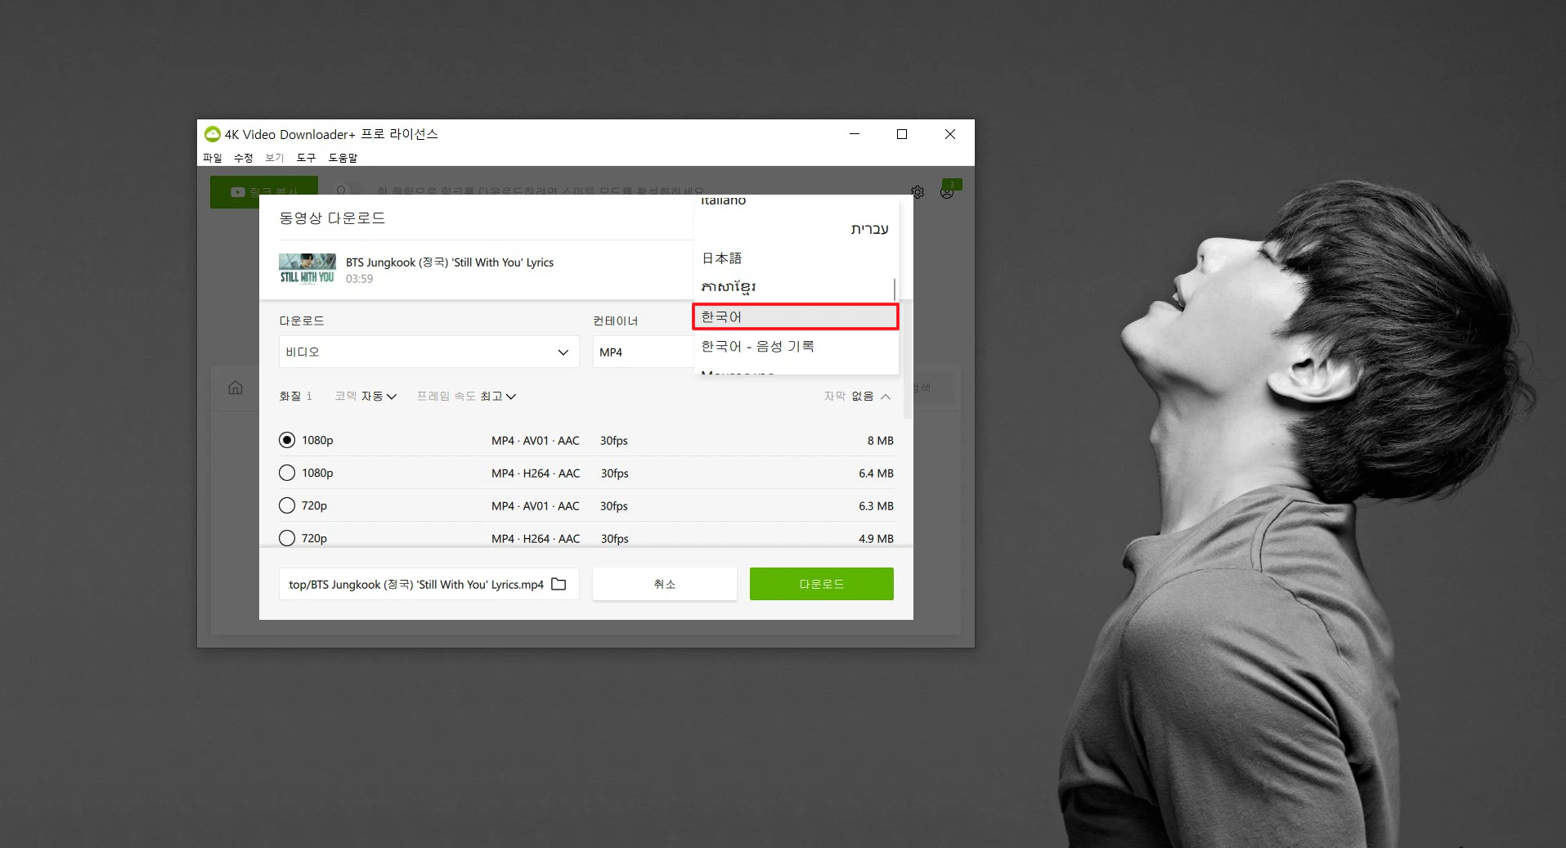Click the green paste link button behind the dialog

263,192
